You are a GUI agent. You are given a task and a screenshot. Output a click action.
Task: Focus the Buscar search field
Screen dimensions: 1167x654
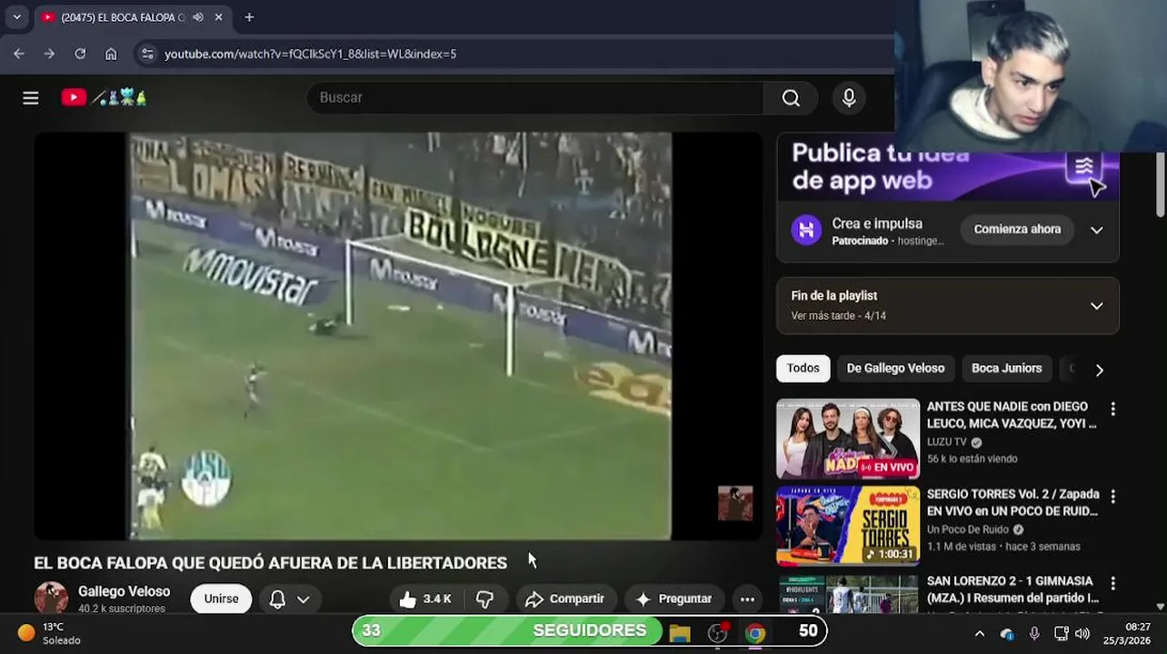pyautogui.click(x=536, y=98)
